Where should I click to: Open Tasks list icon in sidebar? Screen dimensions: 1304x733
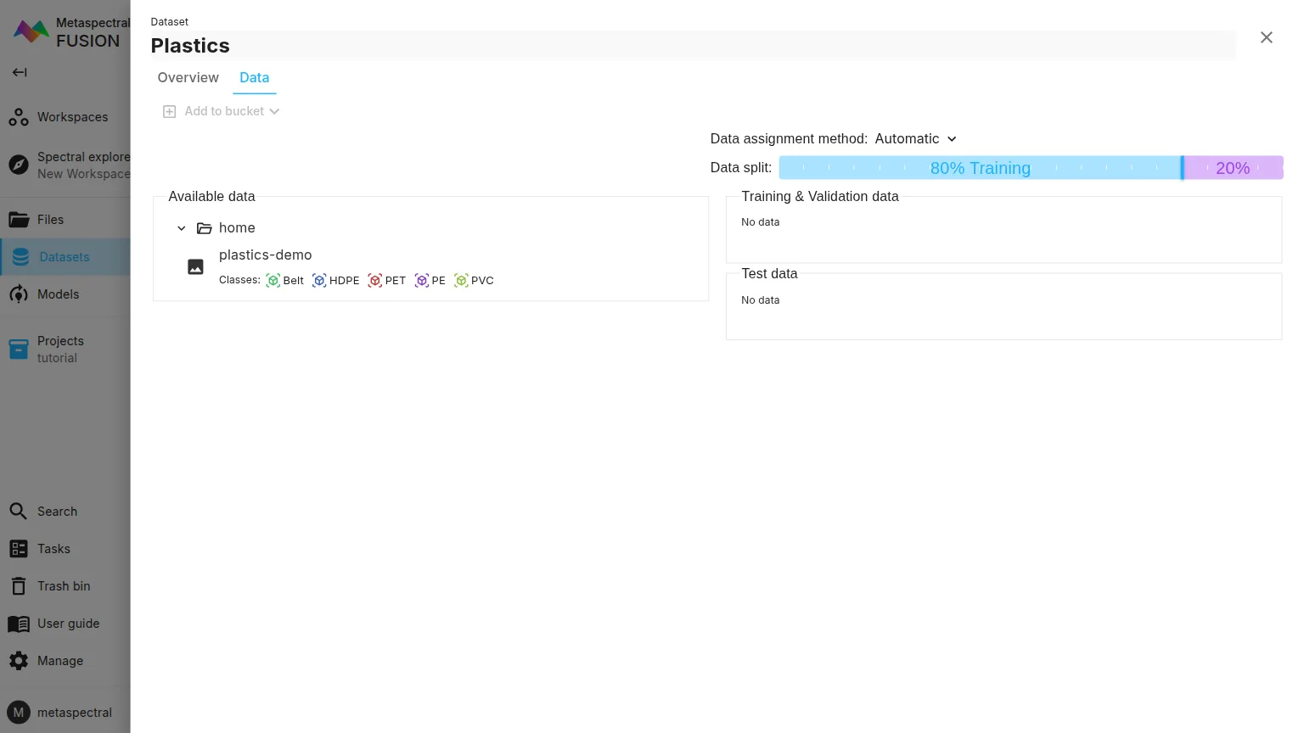19,549
